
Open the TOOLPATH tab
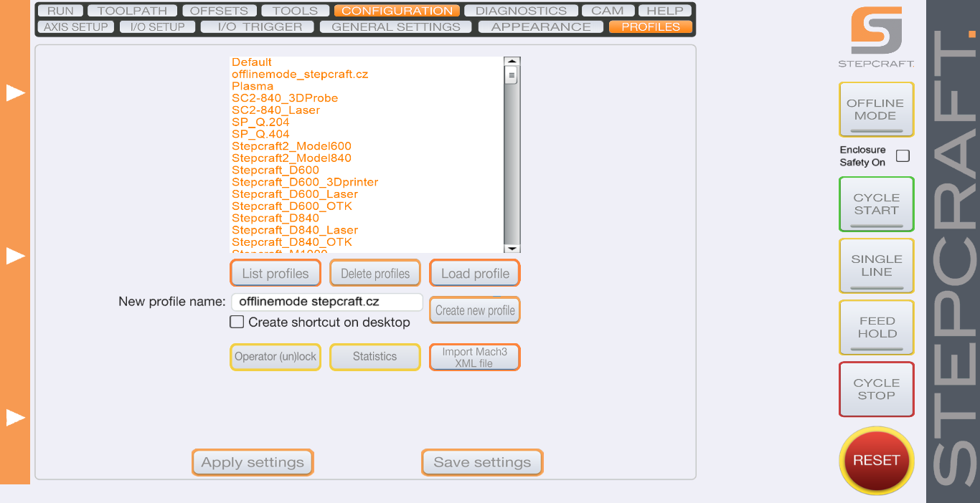(x=132, y=11)
